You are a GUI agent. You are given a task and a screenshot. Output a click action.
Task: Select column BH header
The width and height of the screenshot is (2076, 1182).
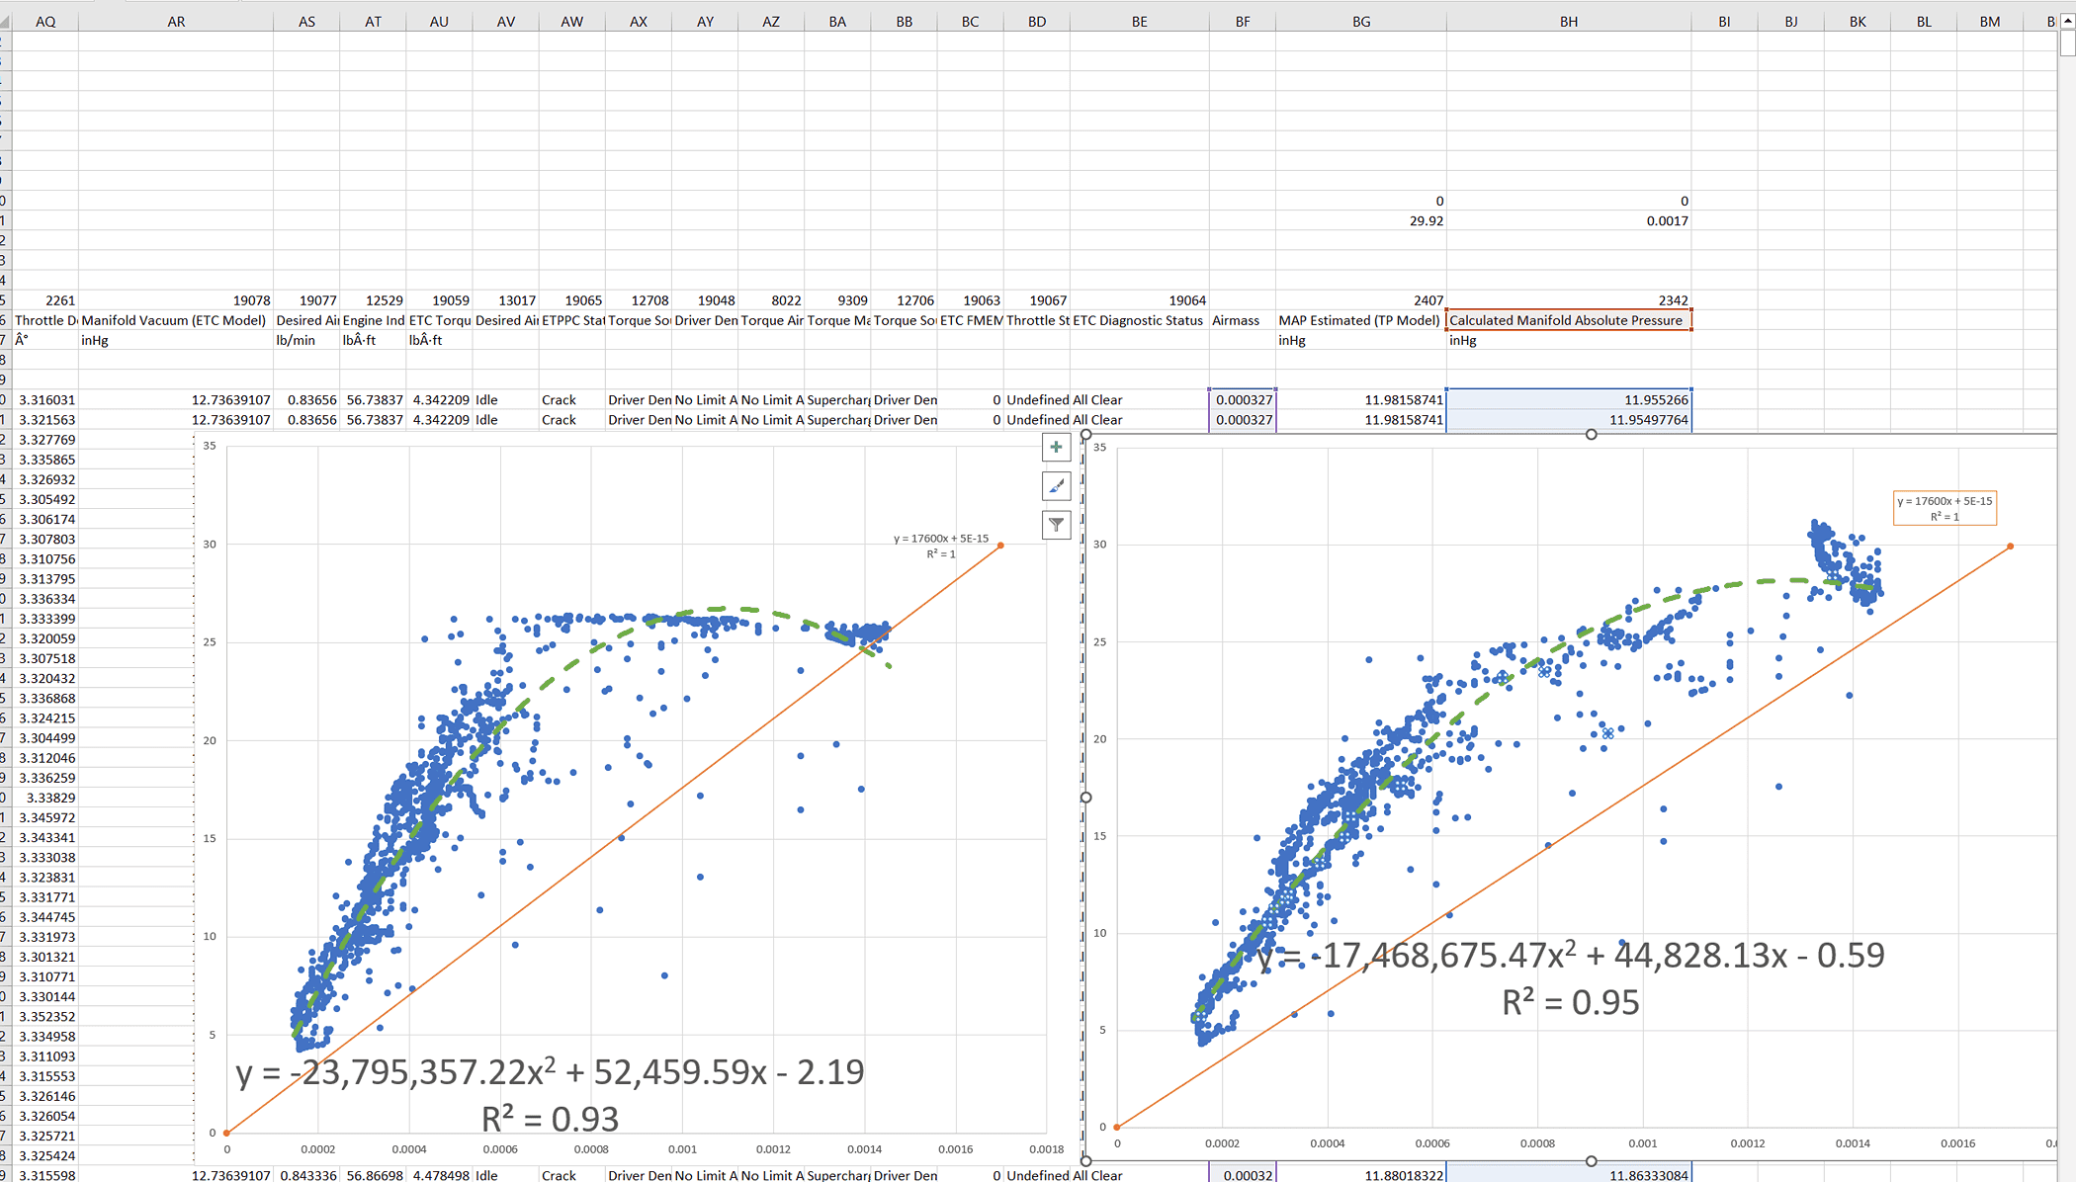1569,21
